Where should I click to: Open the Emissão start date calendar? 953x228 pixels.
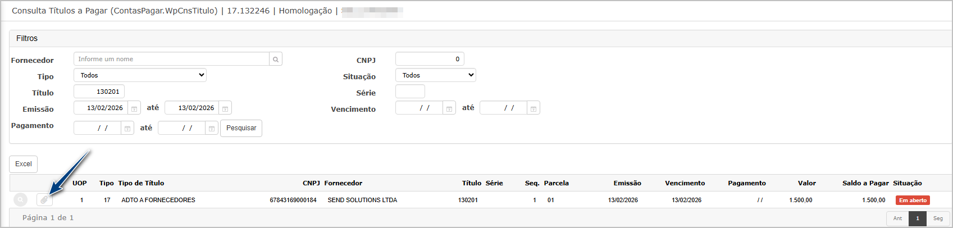click(134, 108)
